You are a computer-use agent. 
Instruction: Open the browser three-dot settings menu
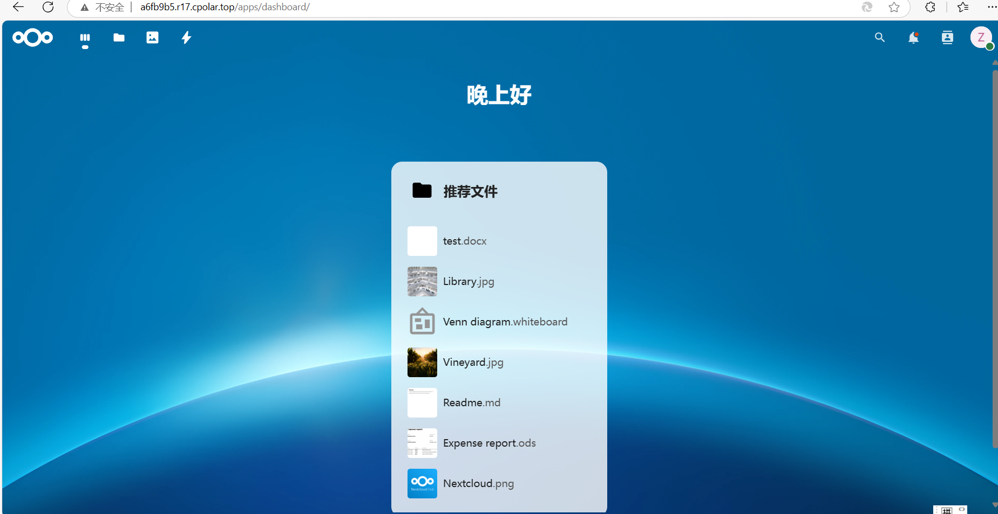tap(992, 7)
